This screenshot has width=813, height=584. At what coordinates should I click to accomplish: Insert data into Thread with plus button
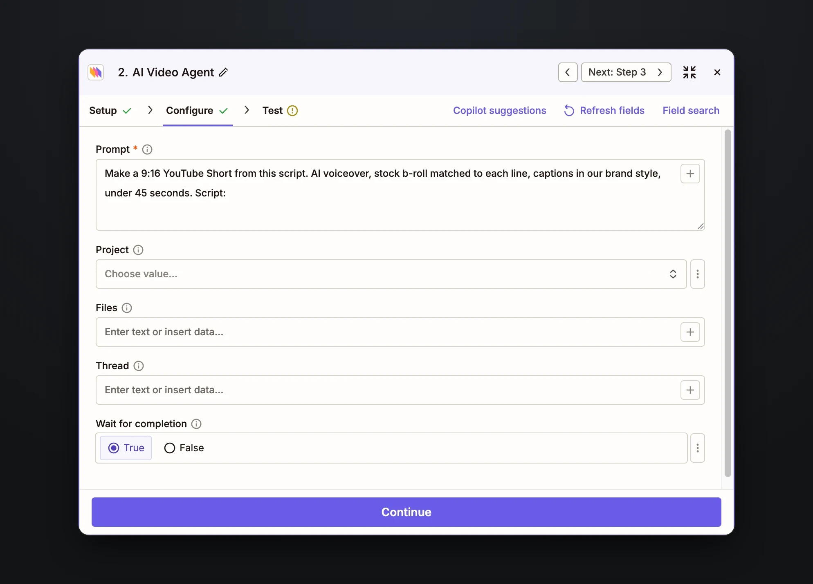point(690,390)
